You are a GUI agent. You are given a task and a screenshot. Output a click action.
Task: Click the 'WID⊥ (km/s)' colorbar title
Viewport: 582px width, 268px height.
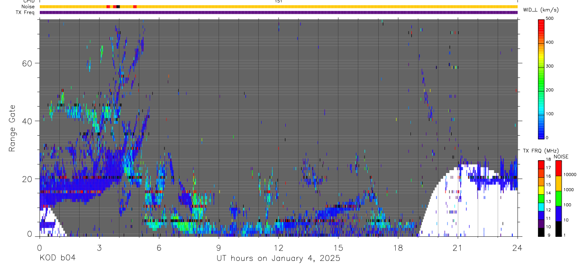coord(541,9)
